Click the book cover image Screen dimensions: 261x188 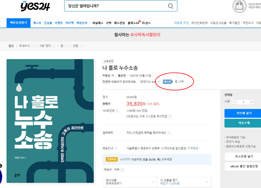tap(50, 121)
